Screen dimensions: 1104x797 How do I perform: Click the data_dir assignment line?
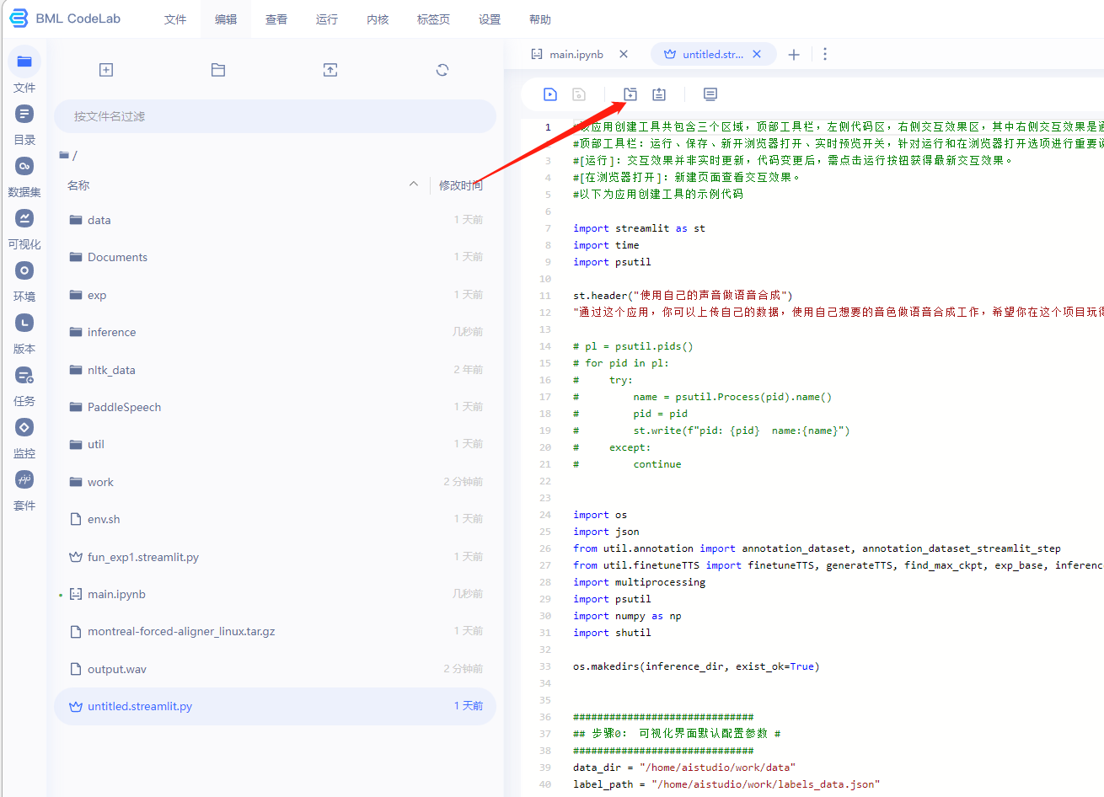(x=684, y=768)
